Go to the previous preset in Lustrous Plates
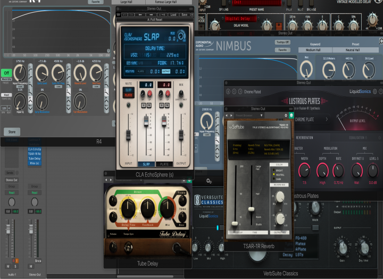 [x=234, y=91]
